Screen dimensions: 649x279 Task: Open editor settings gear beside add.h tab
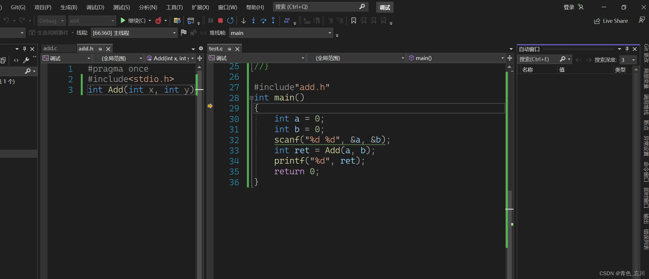point(201,48)
